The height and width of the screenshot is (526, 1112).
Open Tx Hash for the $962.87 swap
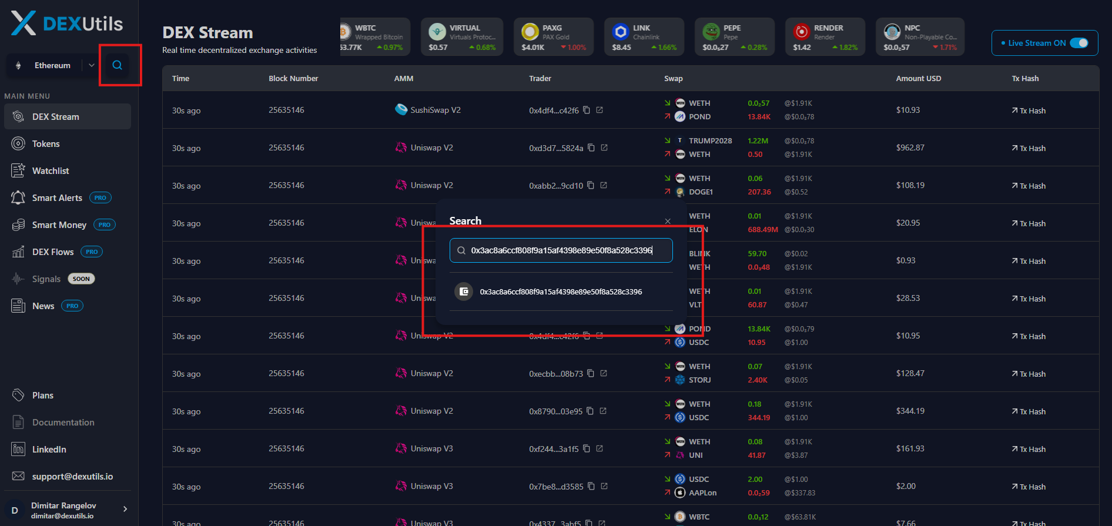(1029, 148)
